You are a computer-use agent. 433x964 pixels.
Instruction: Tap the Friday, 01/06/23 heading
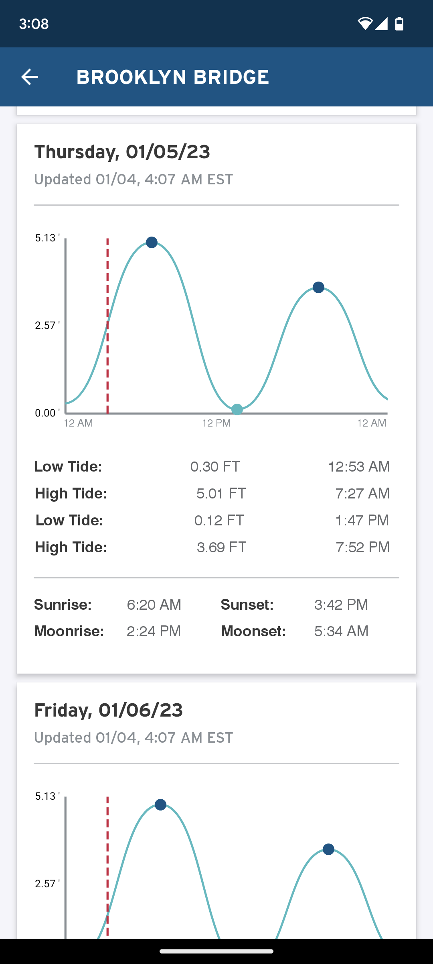[x=108, y=710]
